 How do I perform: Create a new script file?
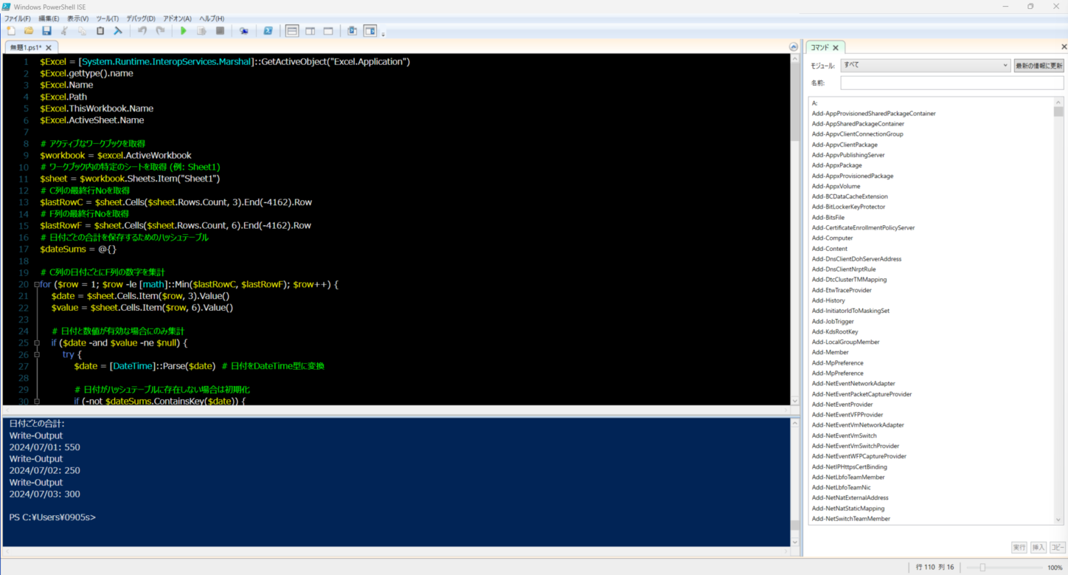(x=11, y=31)
